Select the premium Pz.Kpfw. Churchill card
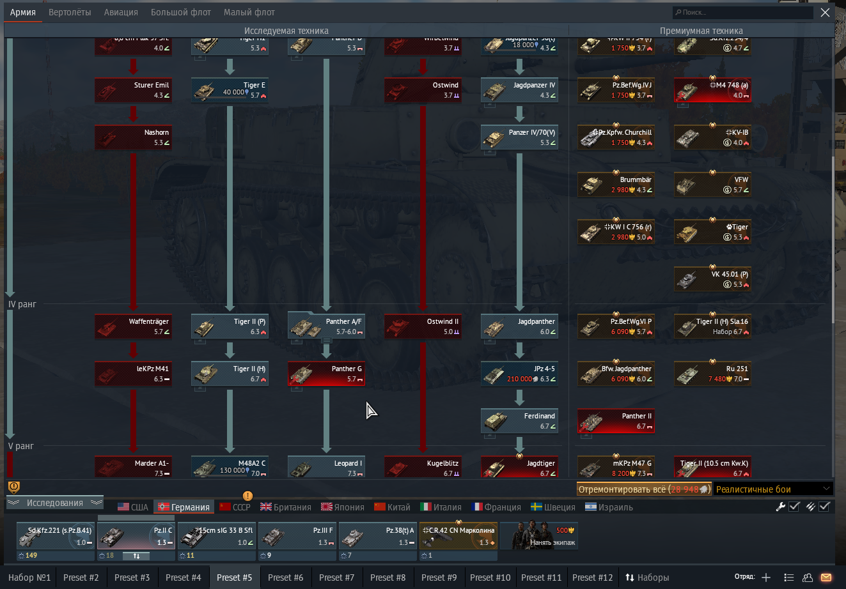The image size is (846, 589). [616, 137]
